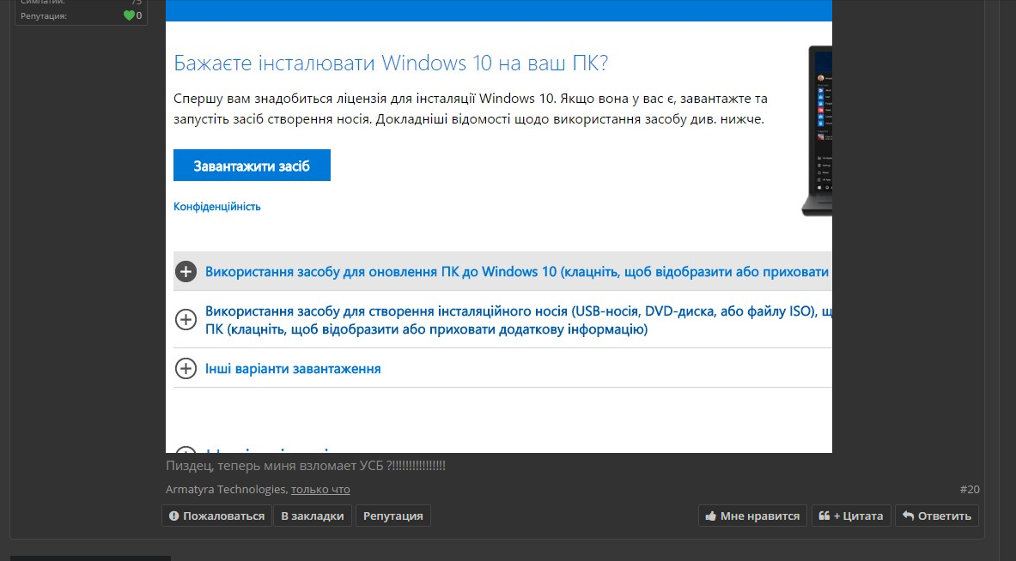Click the green heart reputation icon
Image resolution: width=1016 pixels, height=561 pixels.
(x=129, y=15)
